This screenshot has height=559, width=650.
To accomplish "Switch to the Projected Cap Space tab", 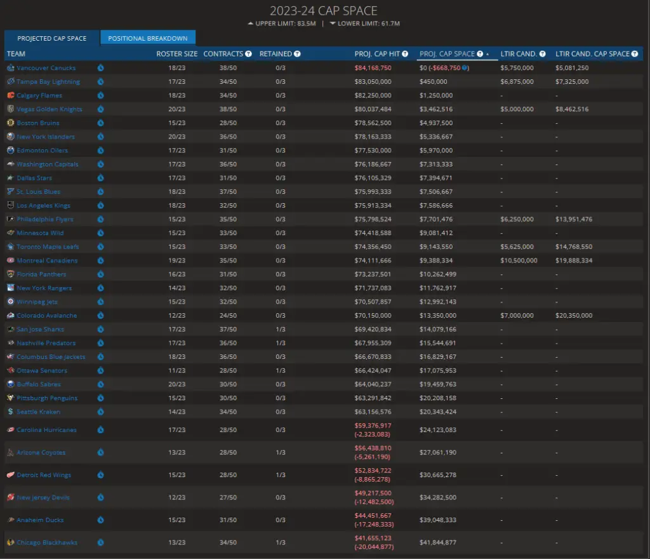I will coord(52,38).
